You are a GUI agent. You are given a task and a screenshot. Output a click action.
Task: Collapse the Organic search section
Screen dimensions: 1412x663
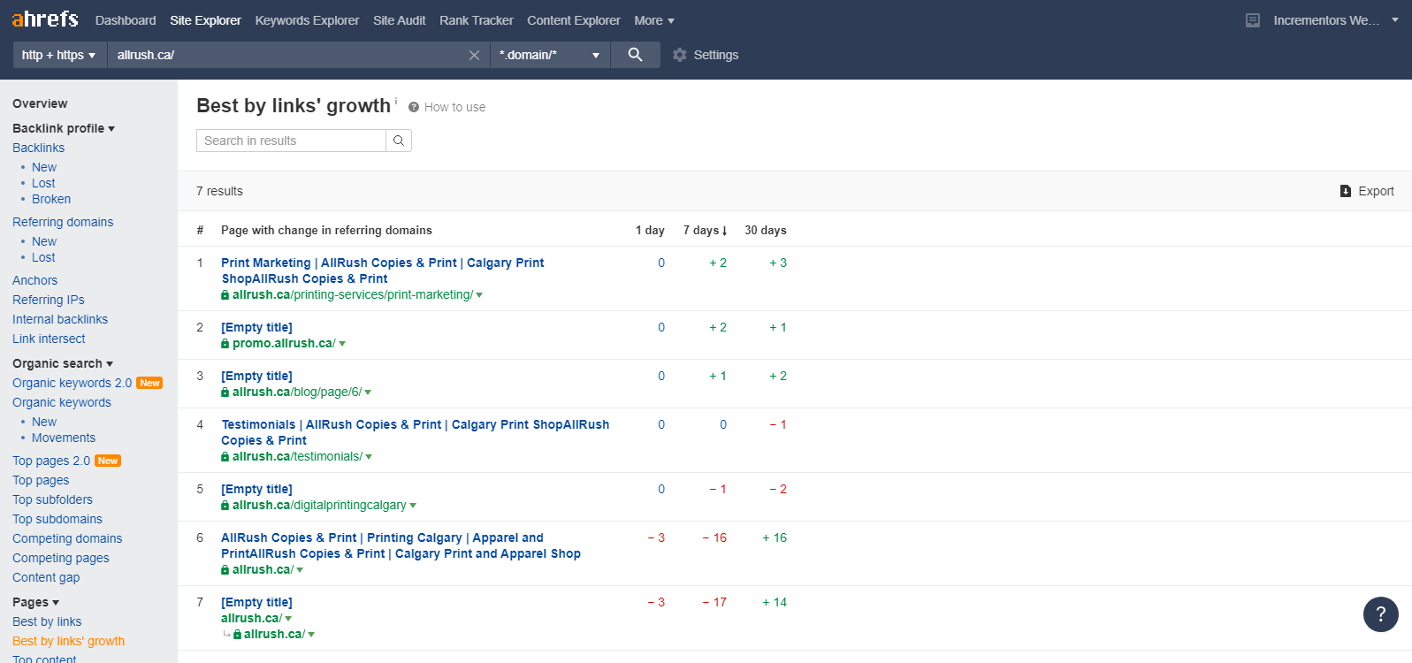coord(63,363)
